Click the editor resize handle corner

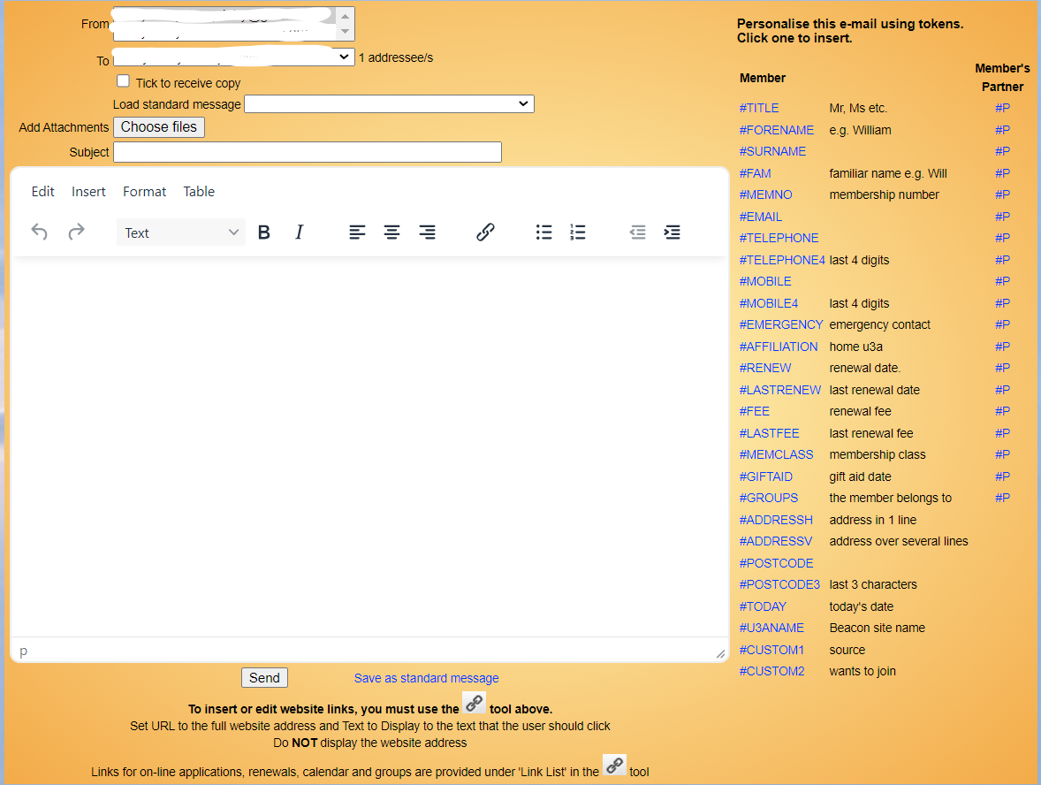(x=720, y=653)
